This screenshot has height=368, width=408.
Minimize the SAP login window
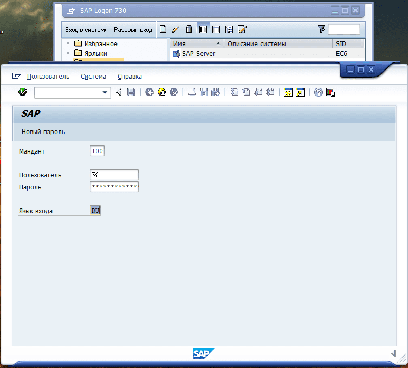click(x=351, y=69)
